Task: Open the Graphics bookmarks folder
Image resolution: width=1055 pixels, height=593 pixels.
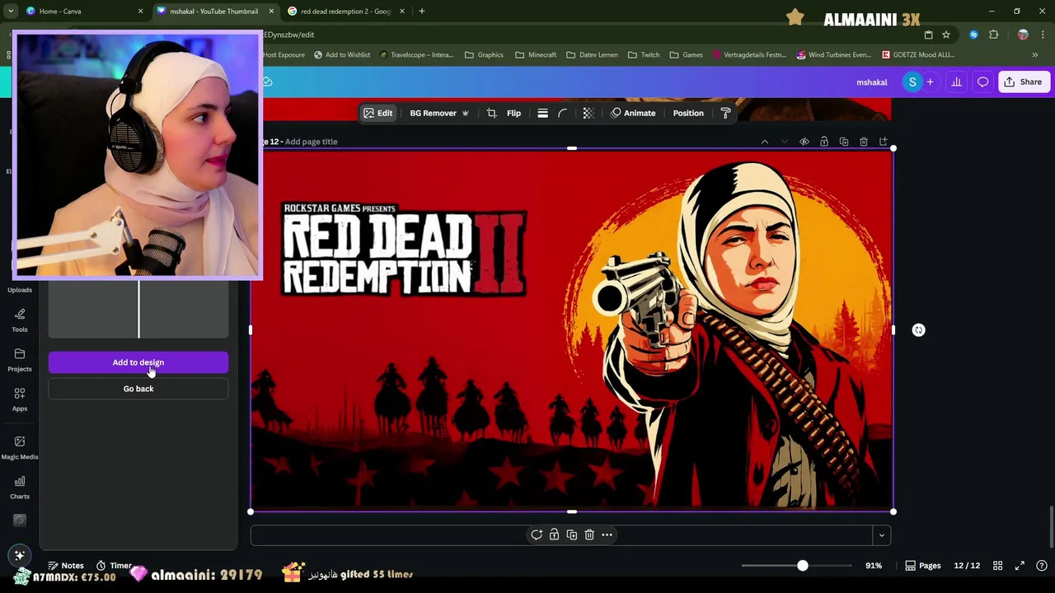Action: pyautogui.click(x=484, y=55)
